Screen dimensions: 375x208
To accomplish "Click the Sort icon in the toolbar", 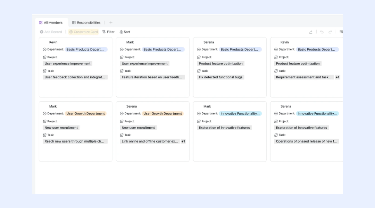I will click(121, 32).
